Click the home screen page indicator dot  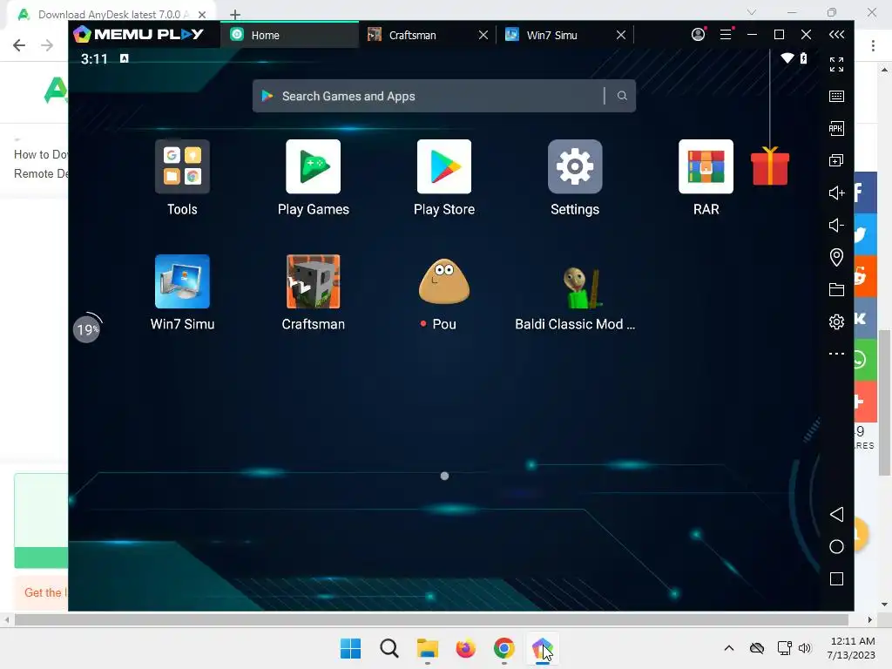(444, 476)
